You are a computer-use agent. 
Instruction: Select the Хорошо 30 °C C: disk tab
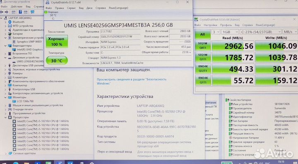[x=53, y=15]
